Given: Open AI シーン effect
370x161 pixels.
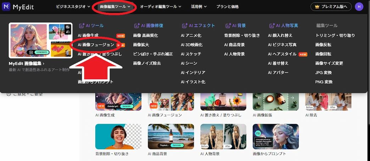Looking at the screenshot, I should pyautogui.click(x=189, y=63).
